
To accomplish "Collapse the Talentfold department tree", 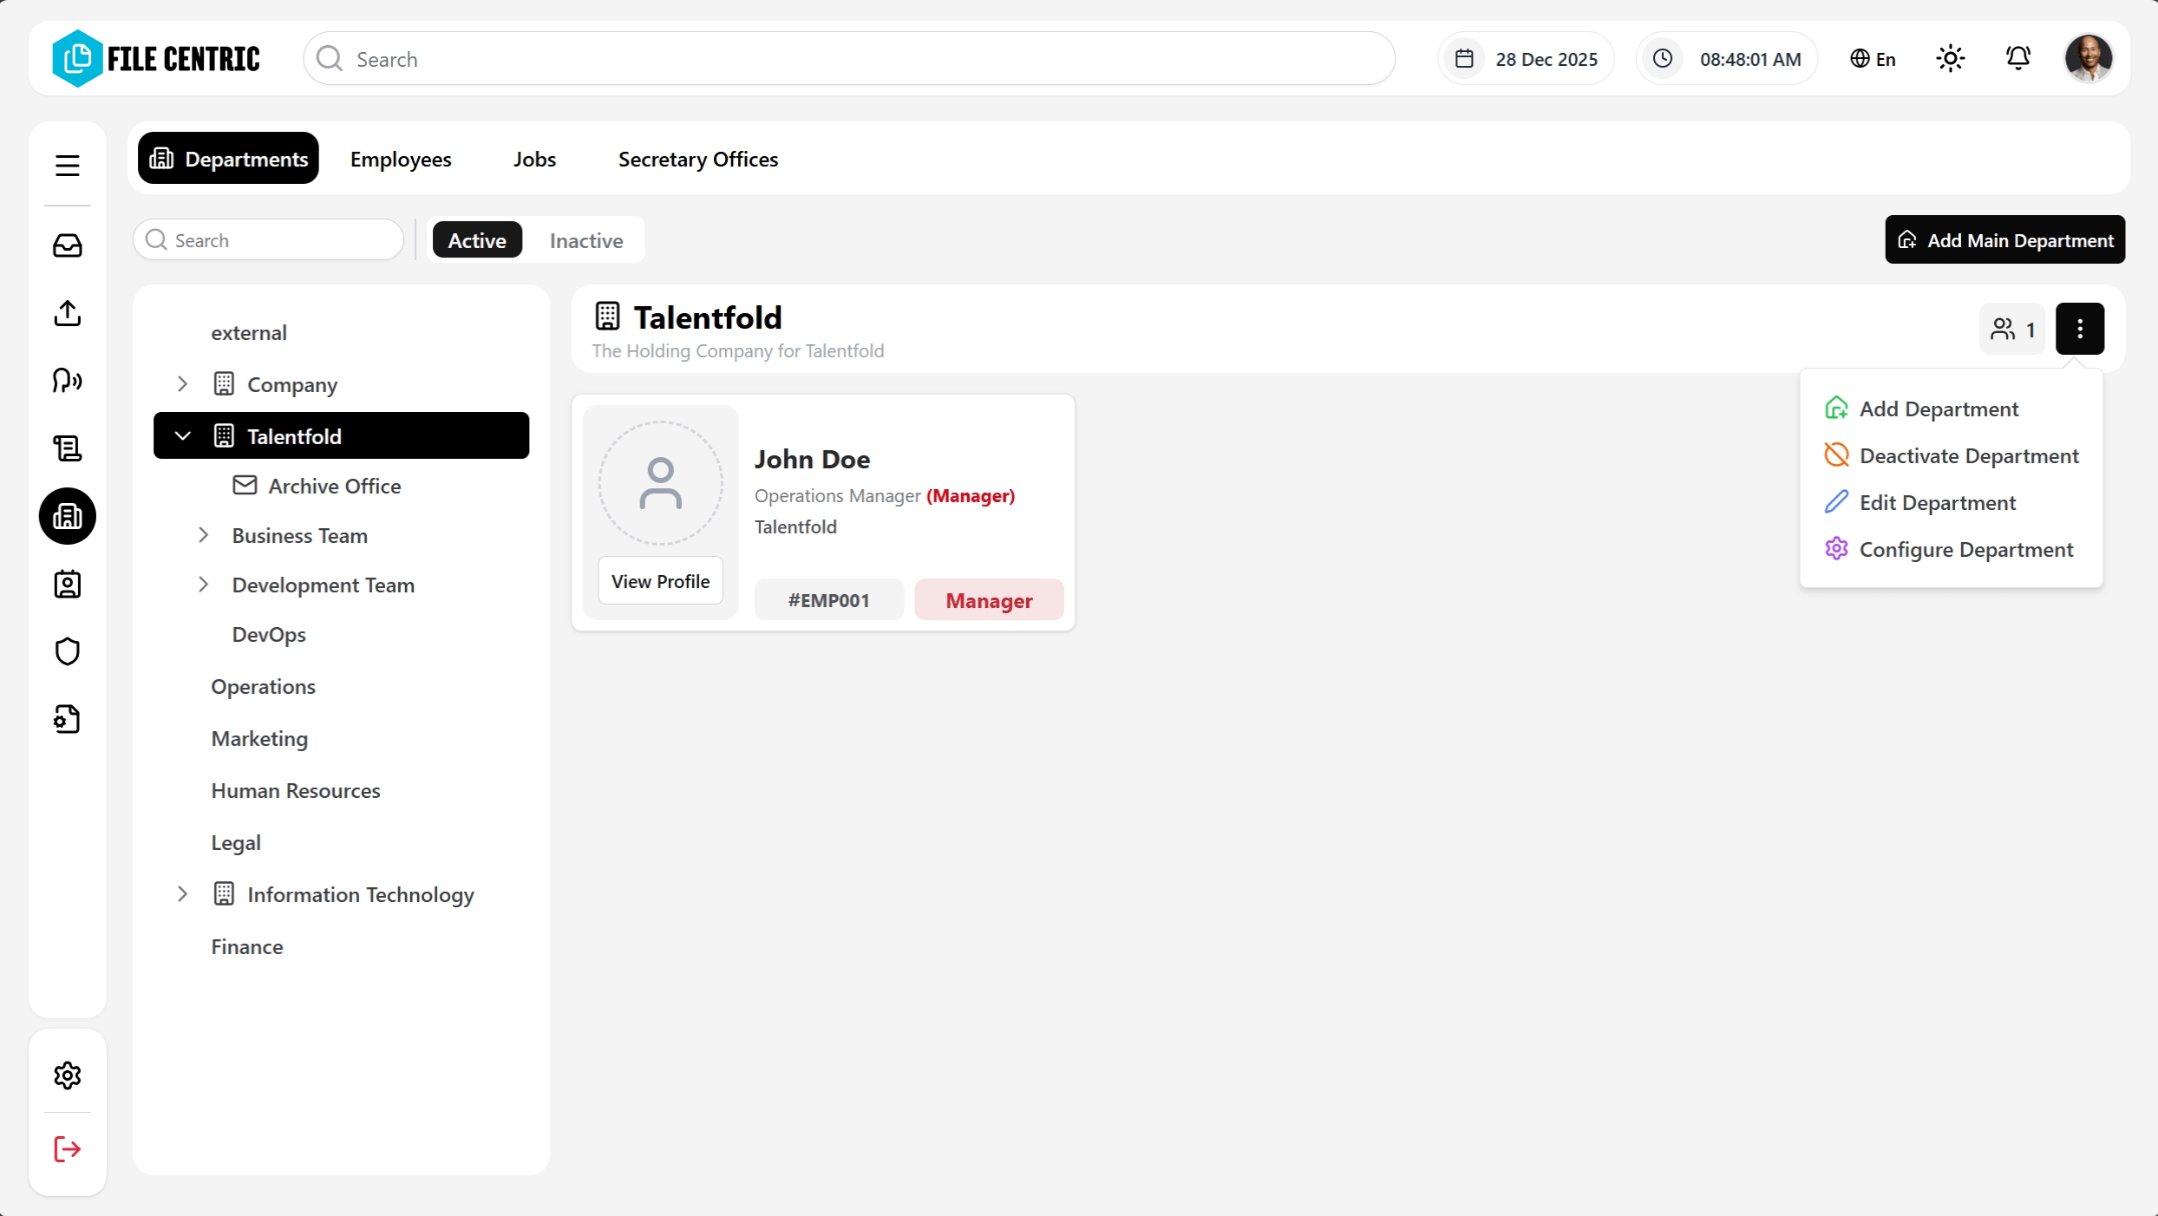I will tap(183, 435).
